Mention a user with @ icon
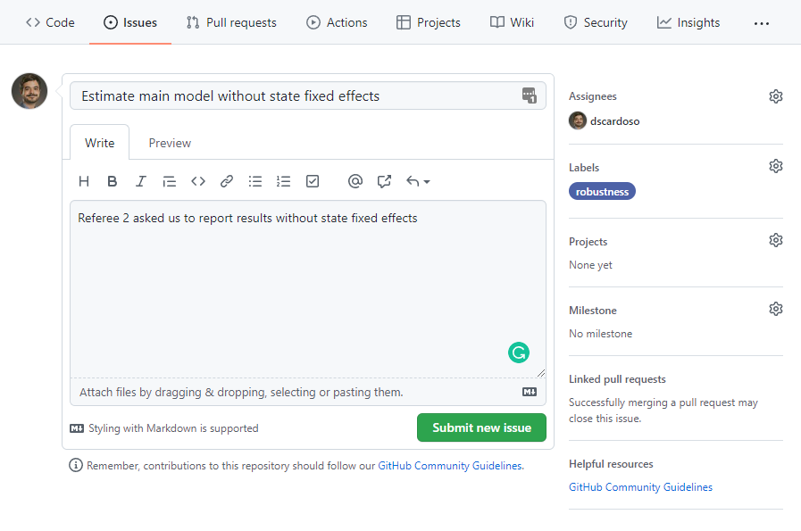The width and height of the screenshot is (801, 531). point(355,181)
